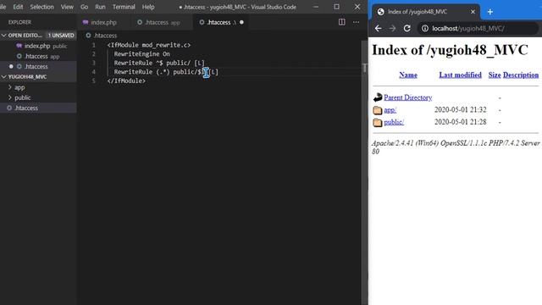Click the app folder icon in directory listing

(x=378, y=110)
